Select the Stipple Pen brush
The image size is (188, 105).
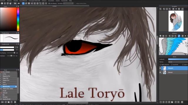pyautogui.click(x=9, y=80)
